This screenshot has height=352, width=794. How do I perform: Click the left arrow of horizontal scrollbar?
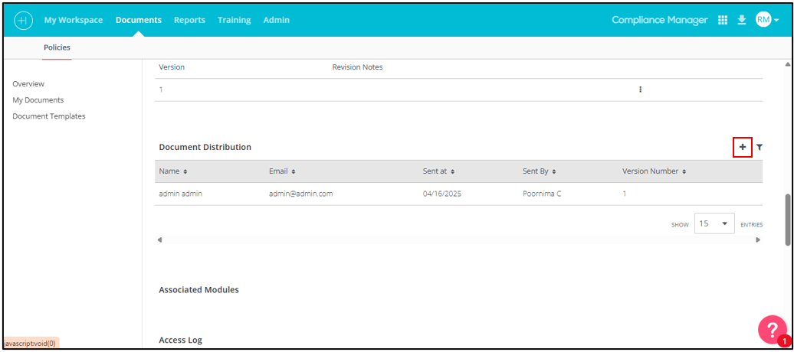(x=159, y=240)
